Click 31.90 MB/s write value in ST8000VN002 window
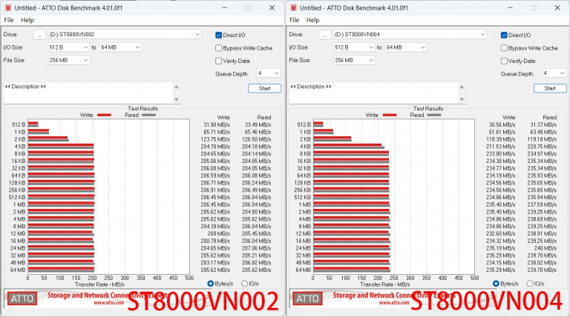 coord(217,124)
